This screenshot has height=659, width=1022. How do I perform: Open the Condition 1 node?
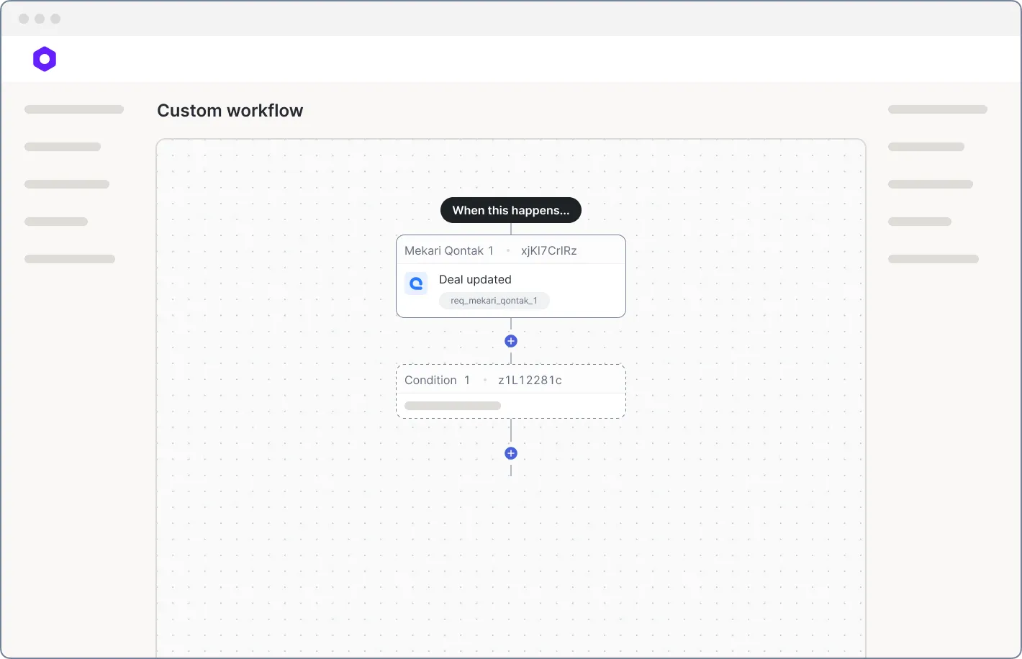[511, 391]
